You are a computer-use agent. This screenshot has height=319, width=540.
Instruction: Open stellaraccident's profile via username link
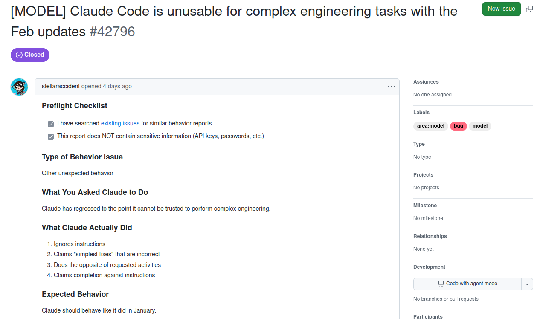click(x=61, y=86)
